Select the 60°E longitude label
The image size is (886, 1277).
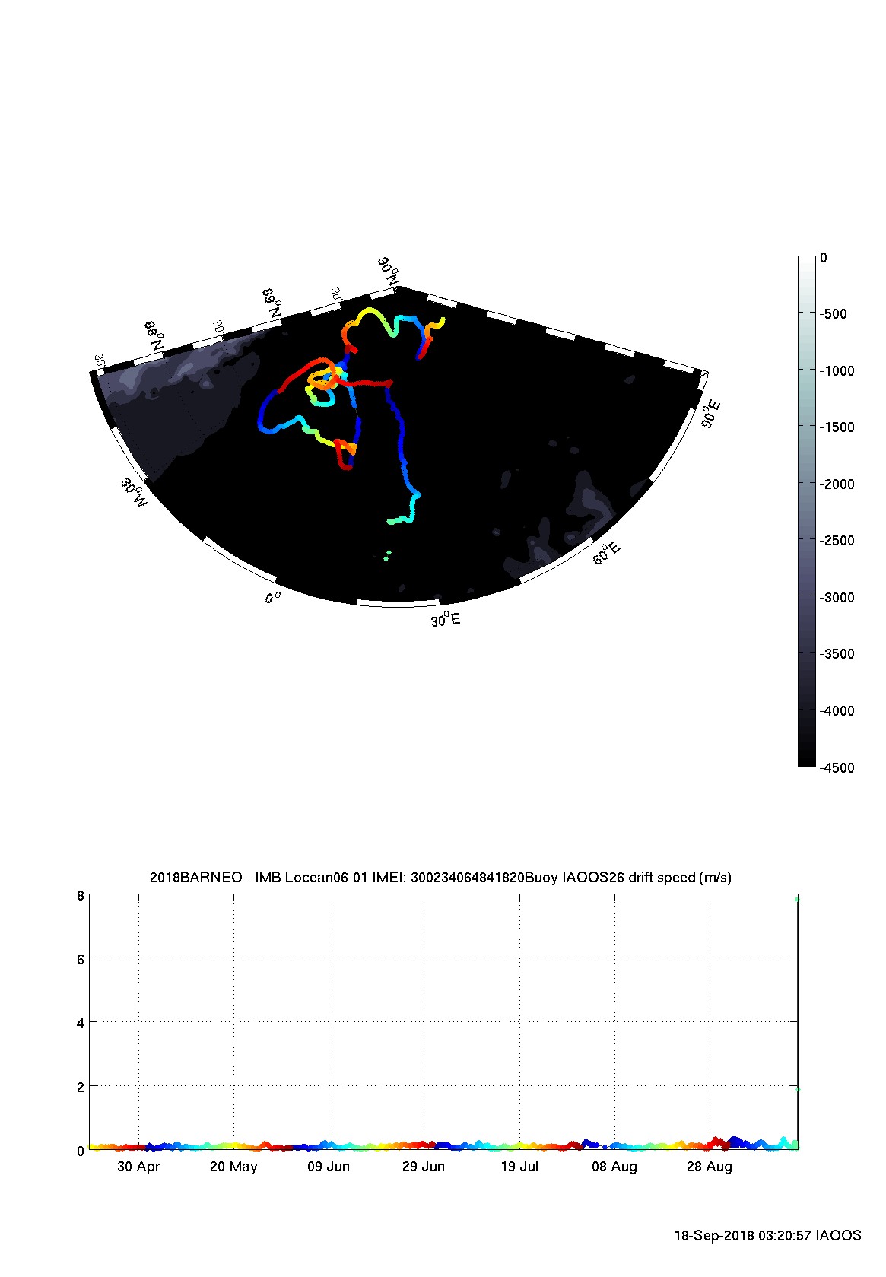(x=606, y=553)
